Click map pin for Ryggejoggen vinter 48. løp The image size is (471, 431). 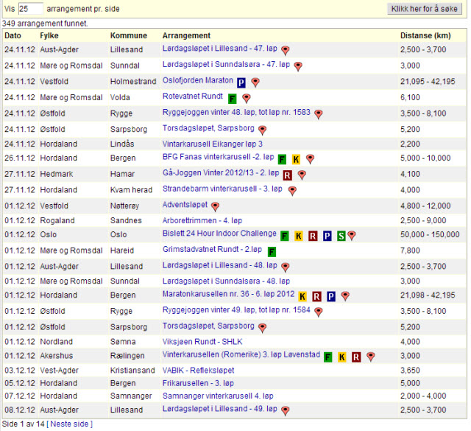coord(319,114)
